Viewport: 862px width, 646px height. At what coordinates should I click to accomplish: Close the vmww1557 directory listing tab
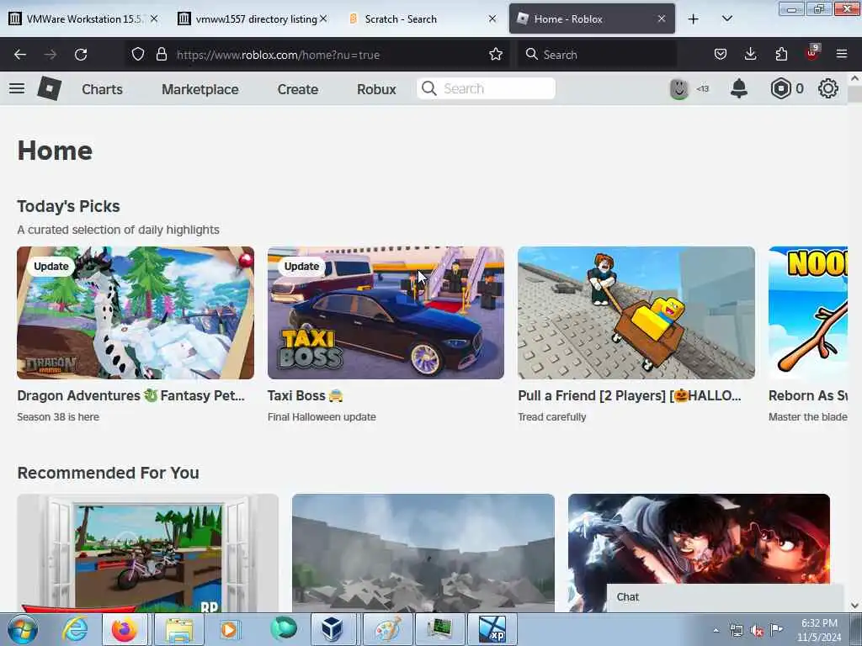click(323, 19)
